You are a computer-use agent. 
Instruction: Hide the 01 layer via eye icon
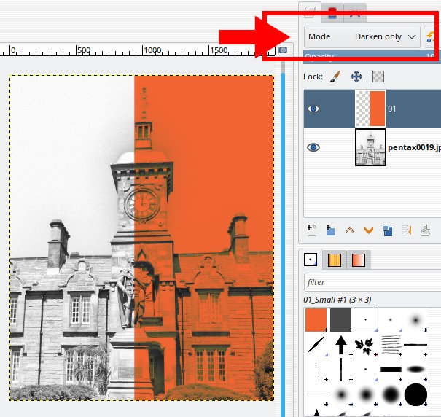pos(313,109)
